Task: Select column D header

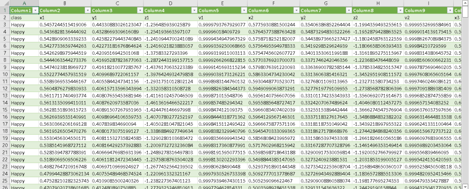Action: (x=171, y=3)
